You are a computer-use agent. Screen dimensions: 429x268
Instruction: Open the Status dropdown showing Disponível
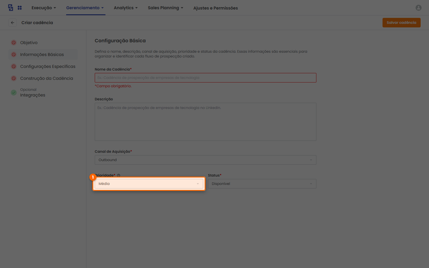[x=262, y=184]
